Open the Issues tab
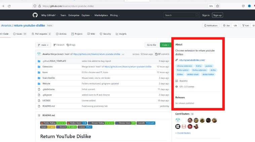This screenshot has height=142, width=255. pyautogui.click(x=20, y=34)
